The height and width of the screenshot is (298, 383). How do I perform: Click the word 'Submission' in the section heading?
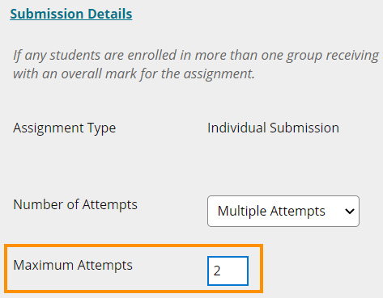(x=47, y=14)
